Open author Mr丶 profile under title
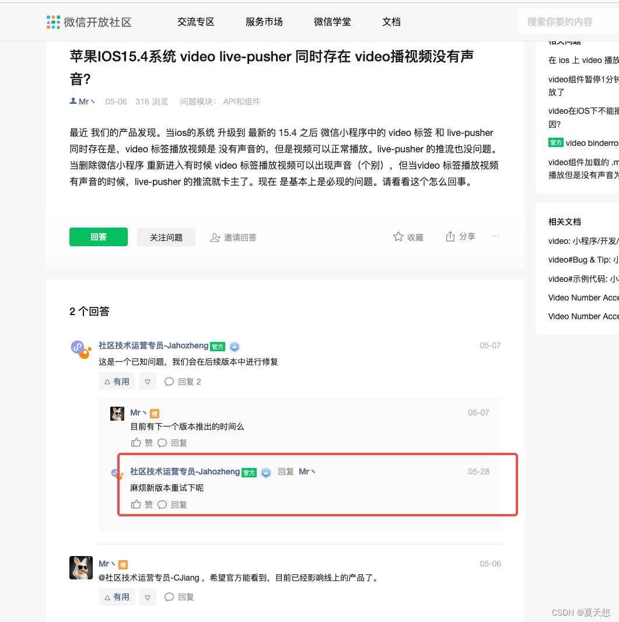This screenshot has height=622, width=619. click(x=82, y=102)
